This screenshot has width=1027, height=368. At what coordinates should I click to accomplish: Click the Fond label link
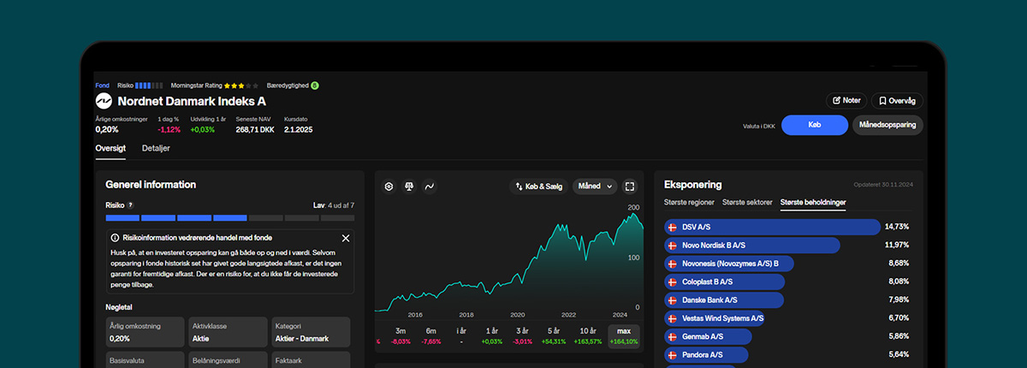[x=103, y=86]
